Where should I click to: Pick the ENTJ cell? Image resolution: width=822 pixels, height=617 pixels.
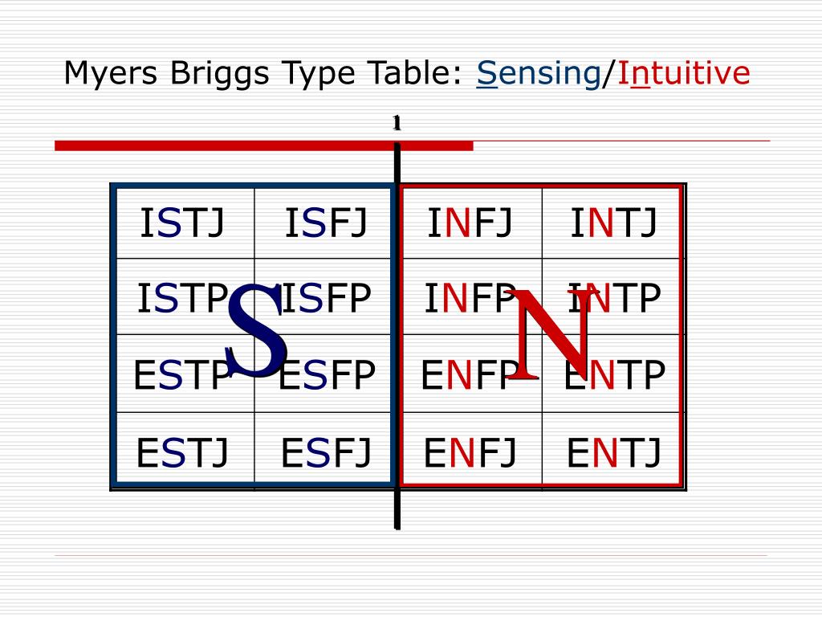(611, 447)
